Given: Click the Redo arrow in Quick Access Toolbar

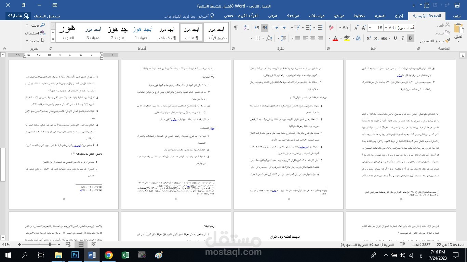Looking at the screenshot, I should pos(436,5).
